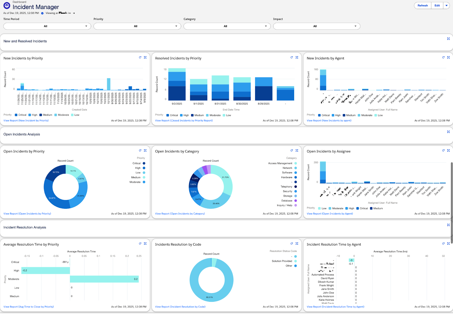Screen dimensions: 453x314
Task: Refresh the Incident Resolution Time by Agent chart
Action: [443, 244]
